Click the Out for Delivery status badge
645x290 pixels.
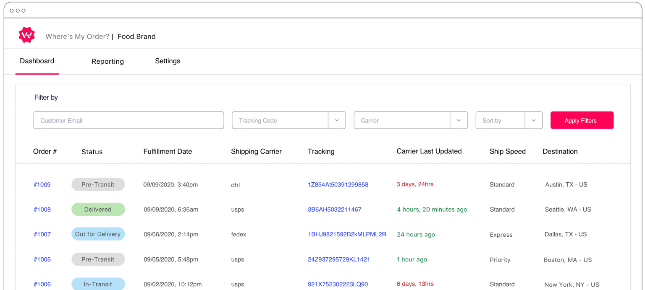98,234
